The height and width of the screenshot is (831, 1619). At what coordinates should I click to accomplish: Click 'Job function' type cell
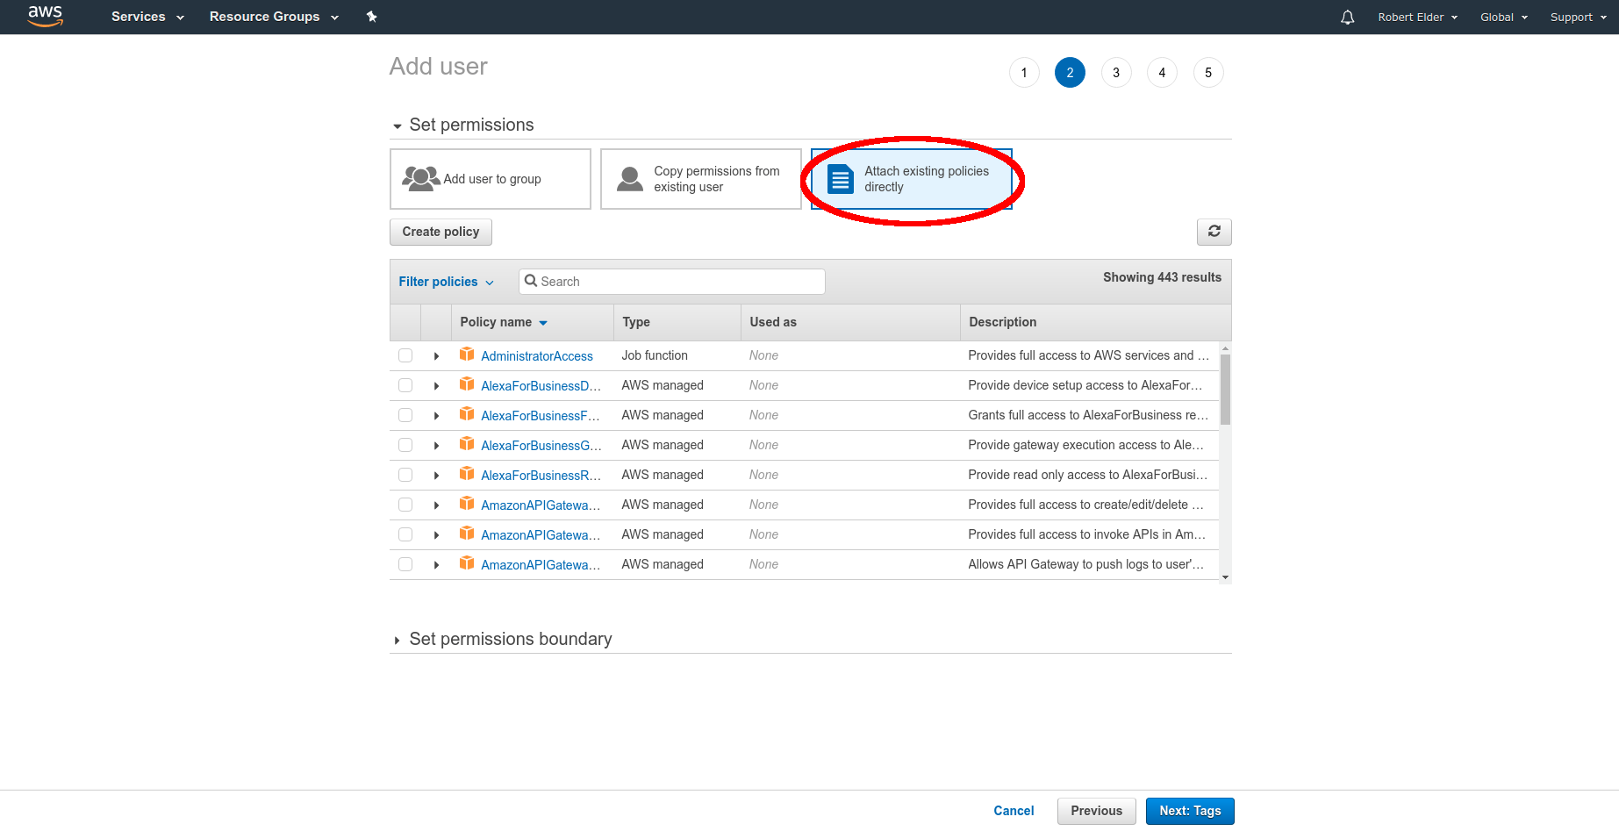click(655, 355)
